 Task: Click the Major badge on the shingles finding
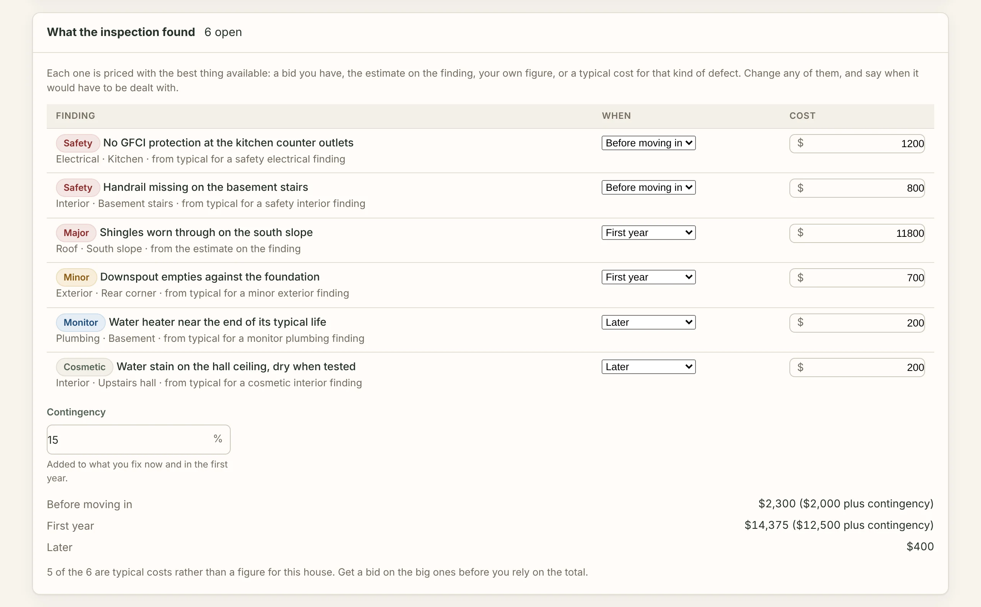point(76,233)
